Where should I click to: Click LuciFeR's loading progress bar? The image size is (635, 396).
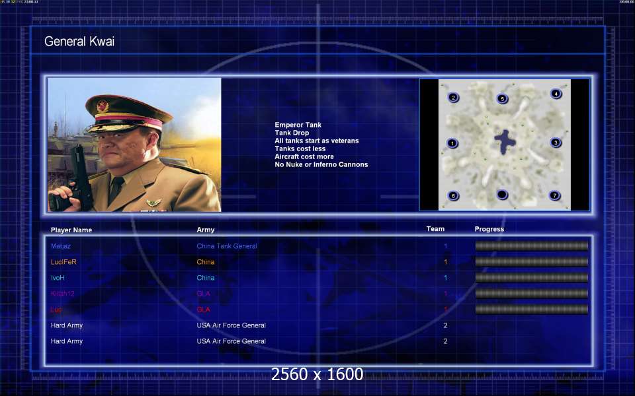531,262
